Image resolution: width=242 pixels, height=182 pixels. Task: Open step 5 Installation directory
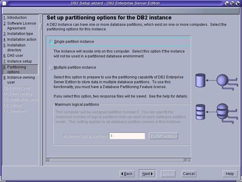pos(14,48)
